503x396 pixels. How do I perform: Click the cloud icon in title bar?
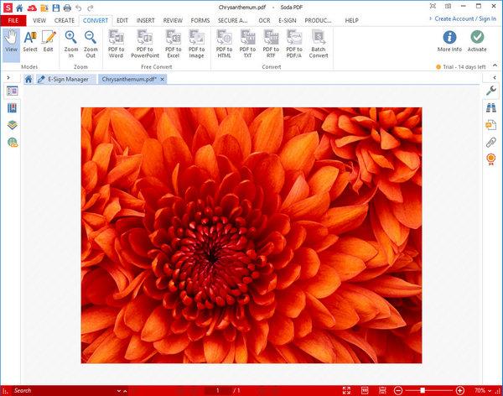pyautogui.click(x=32, y=8)
